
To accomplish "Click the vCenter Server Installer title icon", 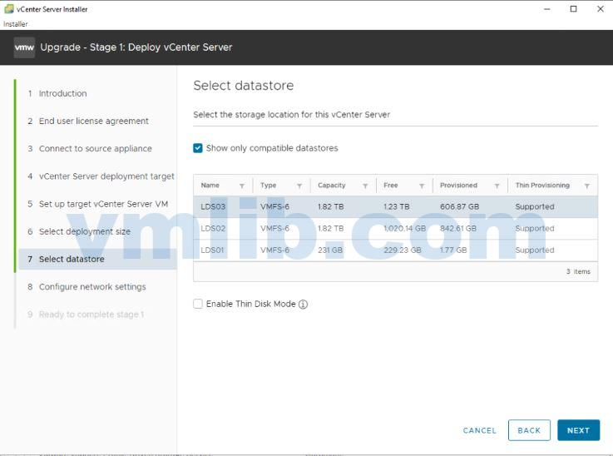I will [8, 9].
